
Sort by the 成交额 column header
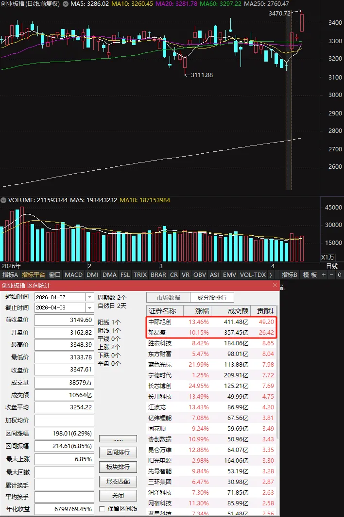(231, 310)
